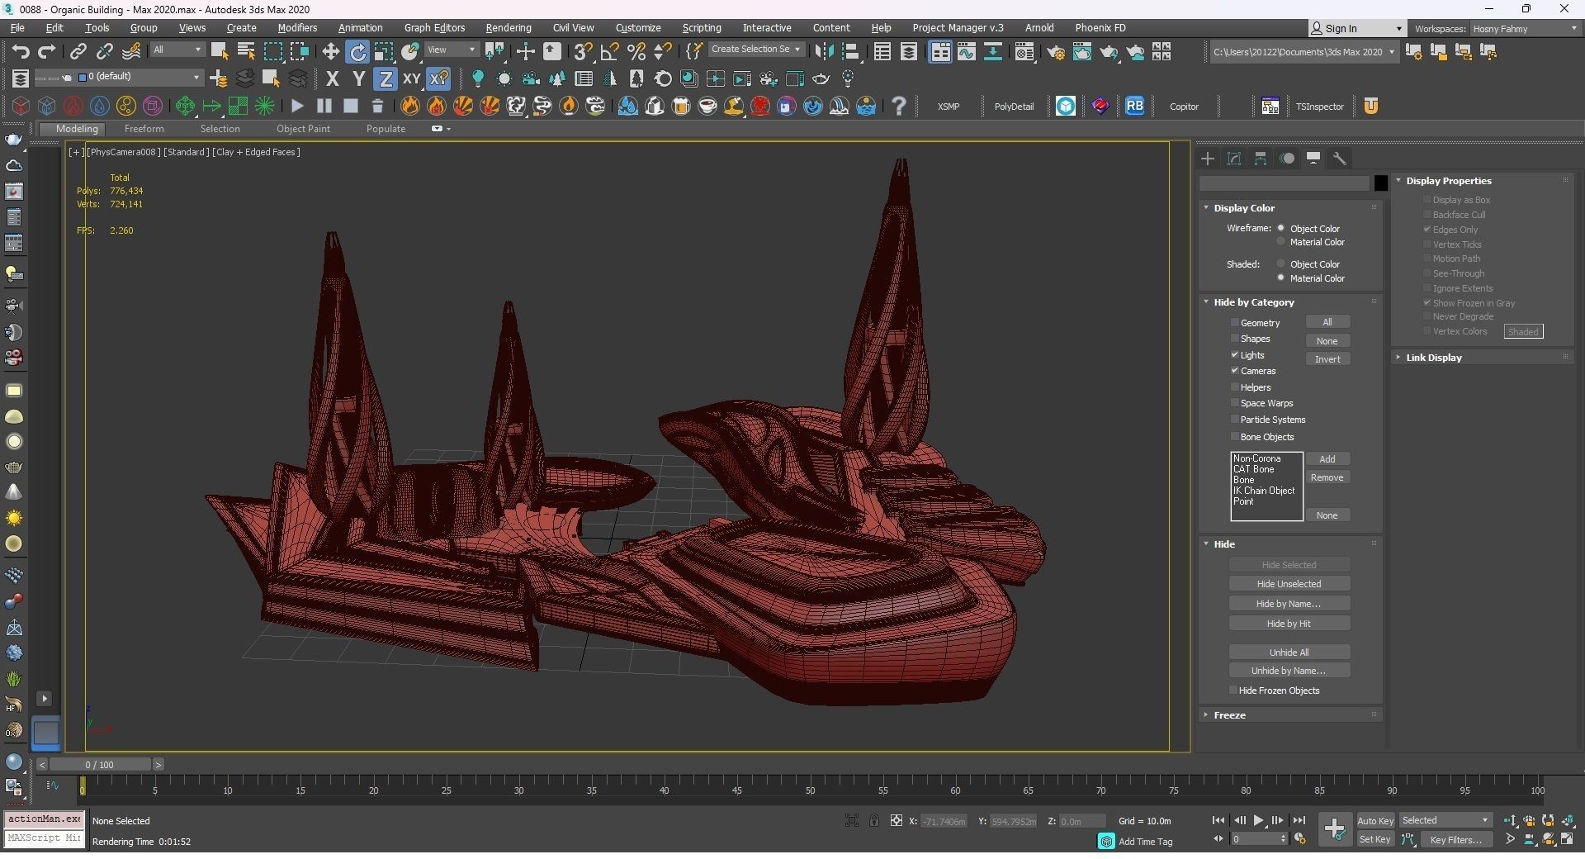
Task: Click the black object color swatch
Action: (x=1380, y=183)
